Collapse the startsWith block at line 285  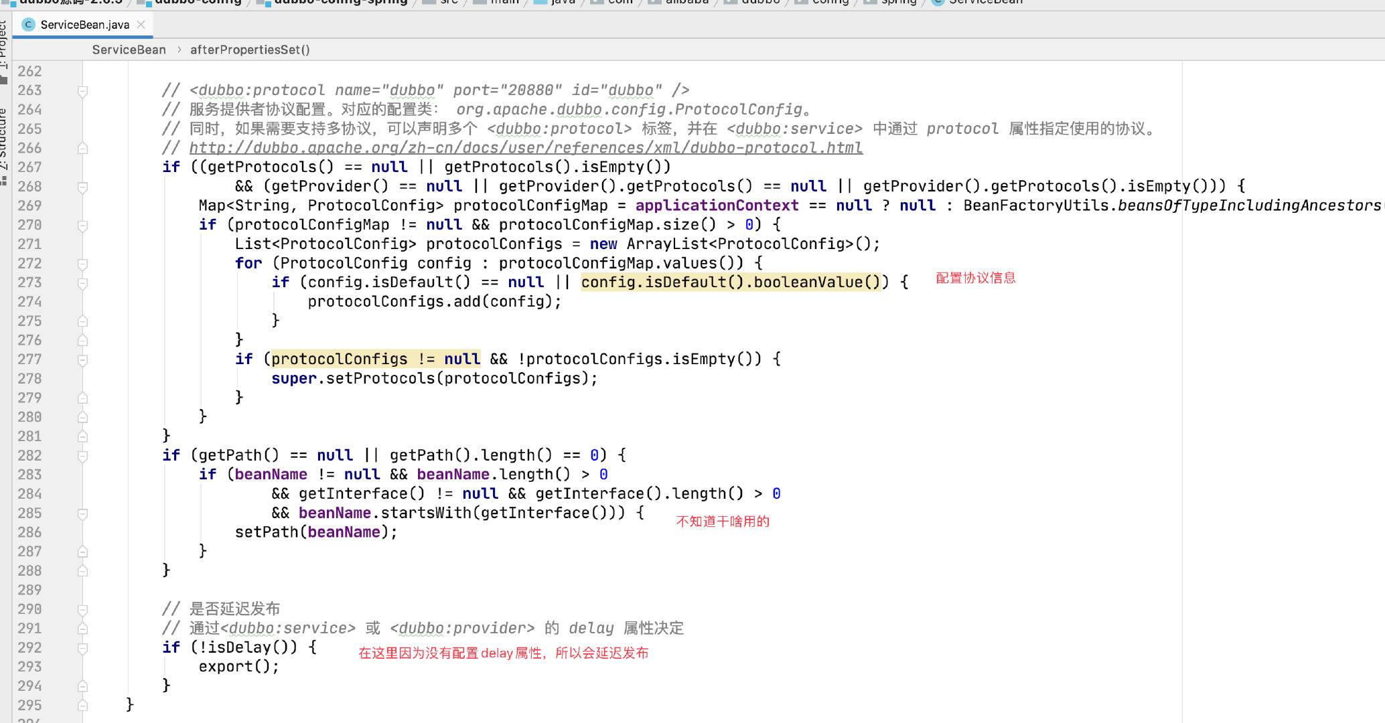click(x=82, y=513)
